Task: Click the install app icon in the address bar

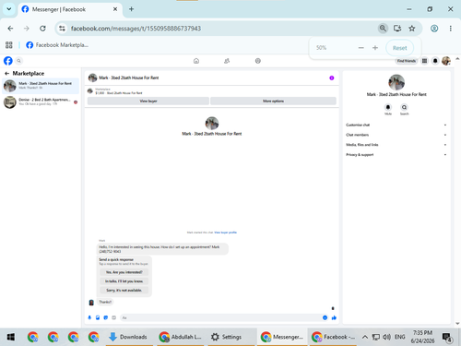Action: click(x=397, y=29)
